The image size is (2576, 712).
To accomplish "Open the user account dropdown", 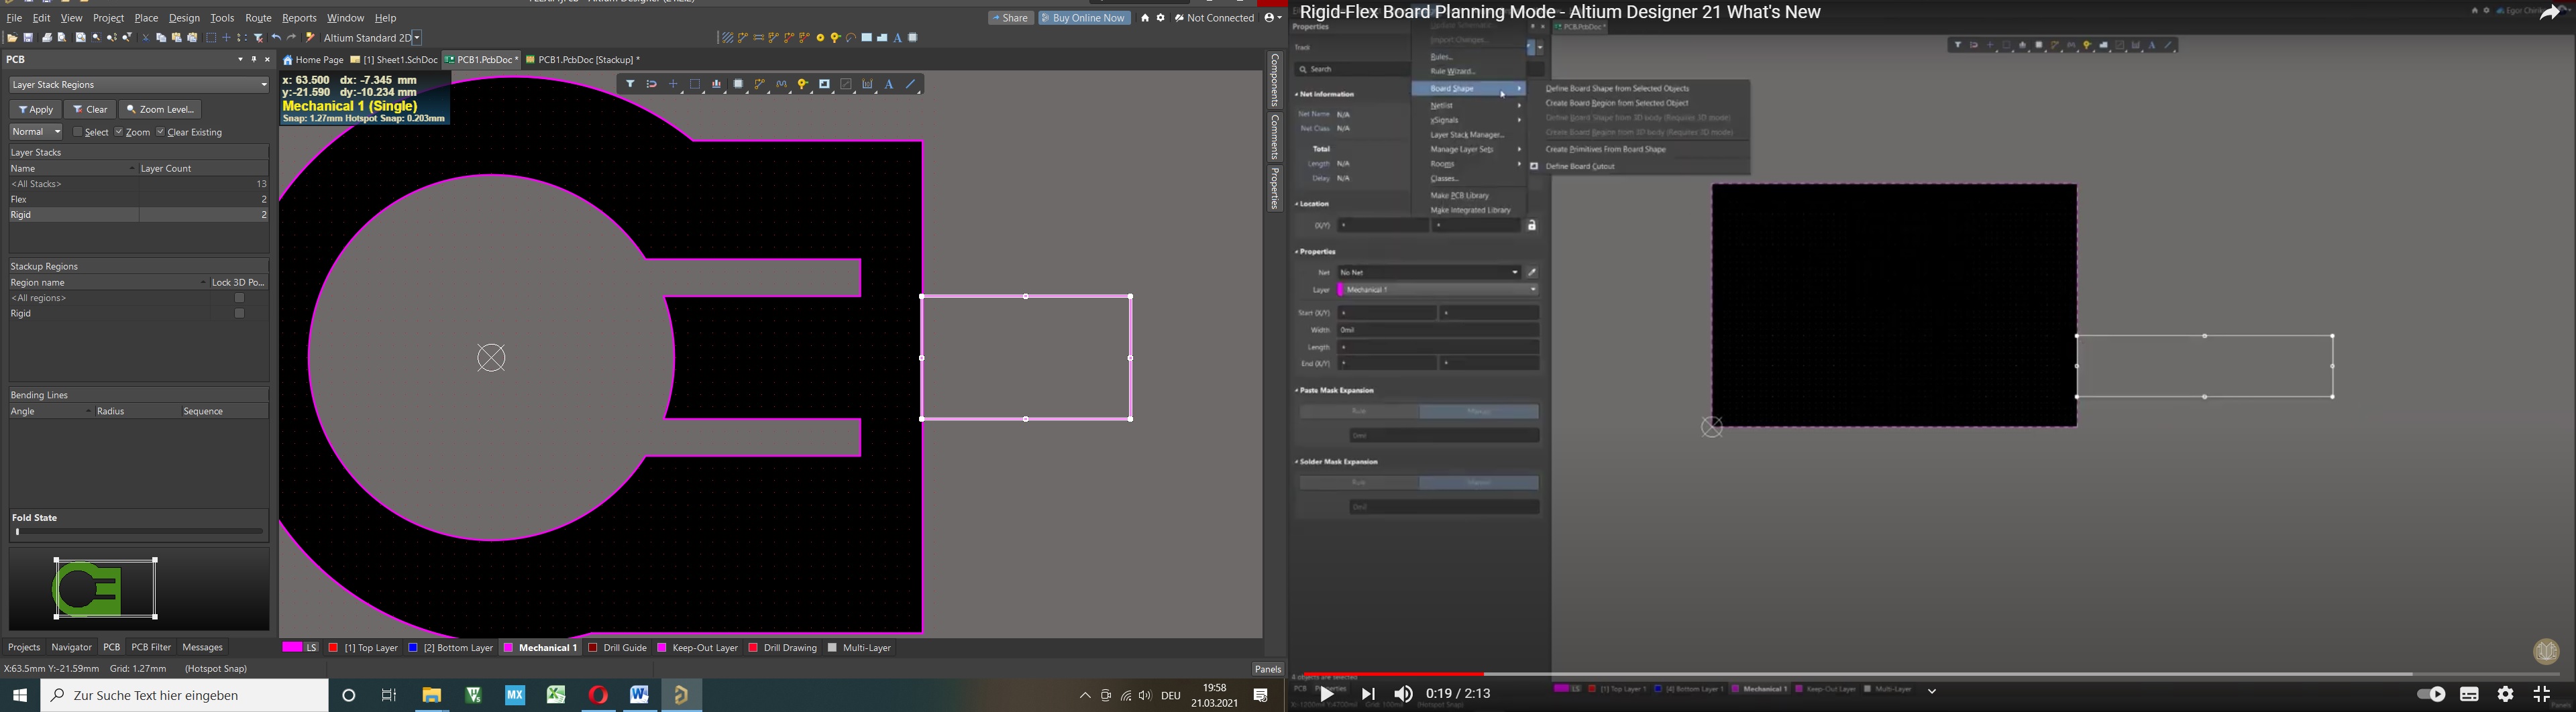I will [1272, 18].
